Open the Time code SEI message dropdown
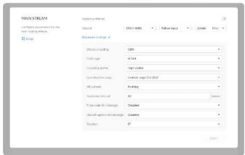This screenshot has width=245, height=155. (x=174, y=105)
